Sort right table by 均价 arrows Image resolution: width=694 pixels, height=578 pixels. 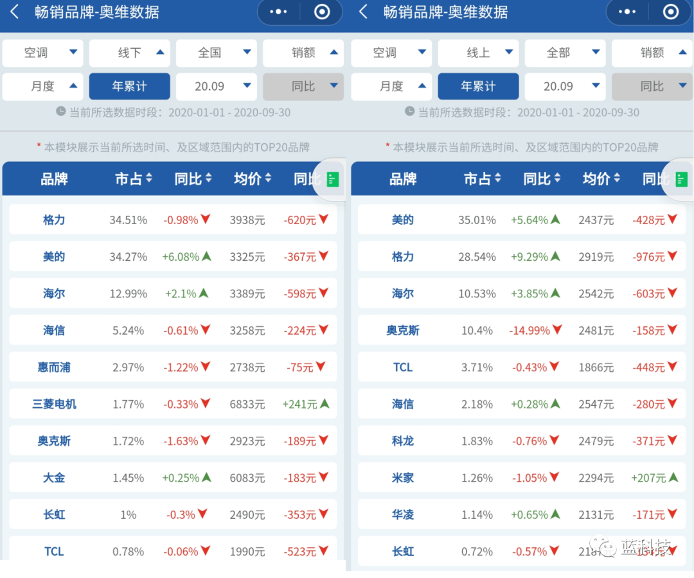tap(616, 179)
